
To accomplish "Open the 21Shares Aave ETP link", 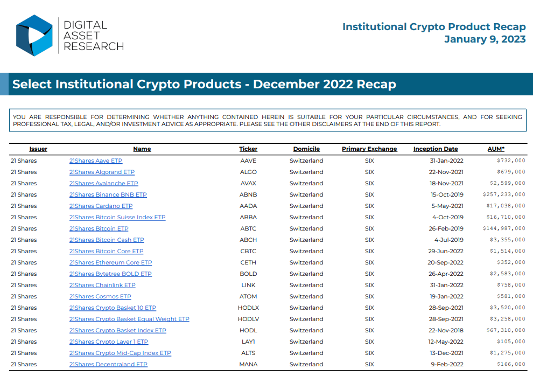I will point(96,161).
